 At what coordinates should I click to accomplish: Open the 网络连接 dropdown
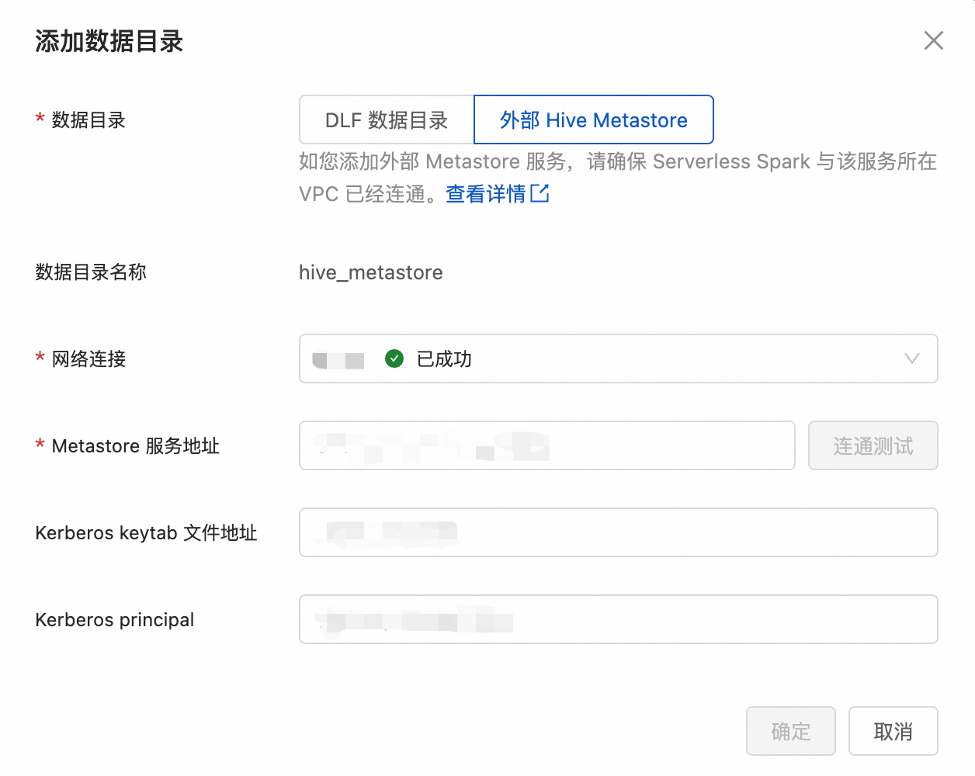coord(619,359)
